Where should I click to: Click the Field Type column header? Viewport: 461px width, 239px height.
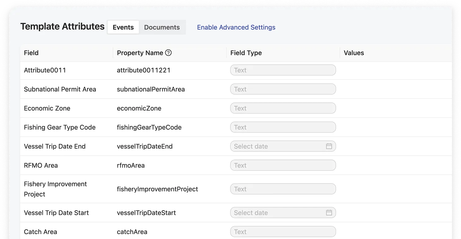click(x=246, y=53)
